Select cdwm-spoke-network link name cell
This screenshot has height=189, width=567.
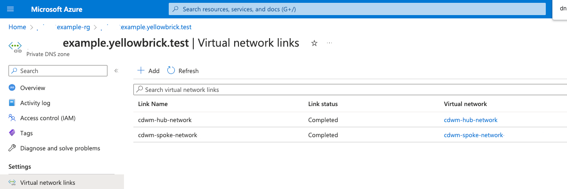tap(167, 135)
